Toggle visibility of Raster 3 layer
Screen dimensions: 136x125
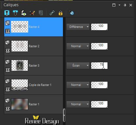click(8, 70)
